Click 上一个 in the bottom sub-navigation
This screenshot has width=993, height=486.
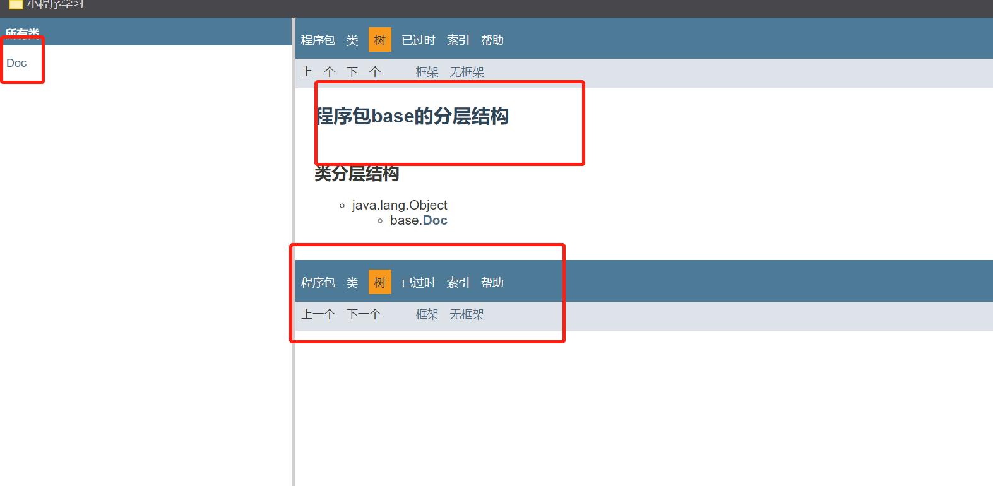point(318,314)
